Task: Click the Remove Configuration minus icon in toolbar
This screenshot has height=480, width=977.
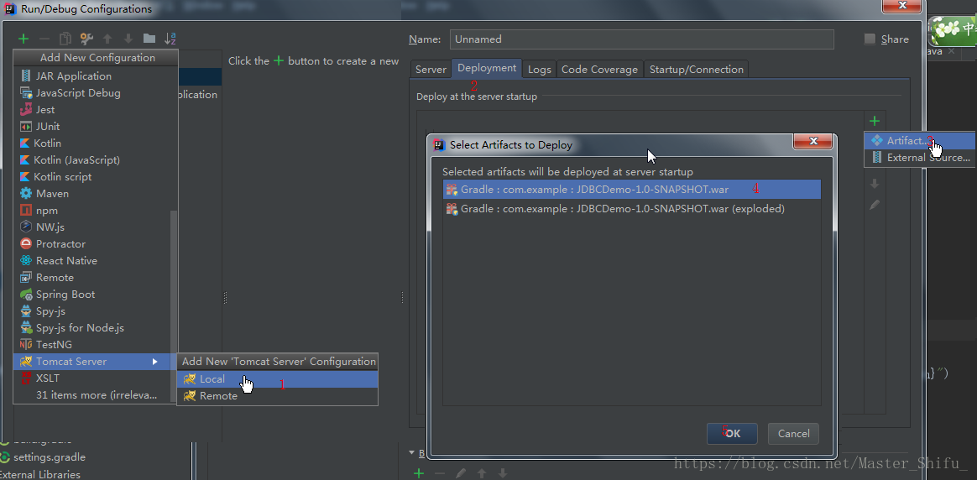Action: click(x=44, y=39)
